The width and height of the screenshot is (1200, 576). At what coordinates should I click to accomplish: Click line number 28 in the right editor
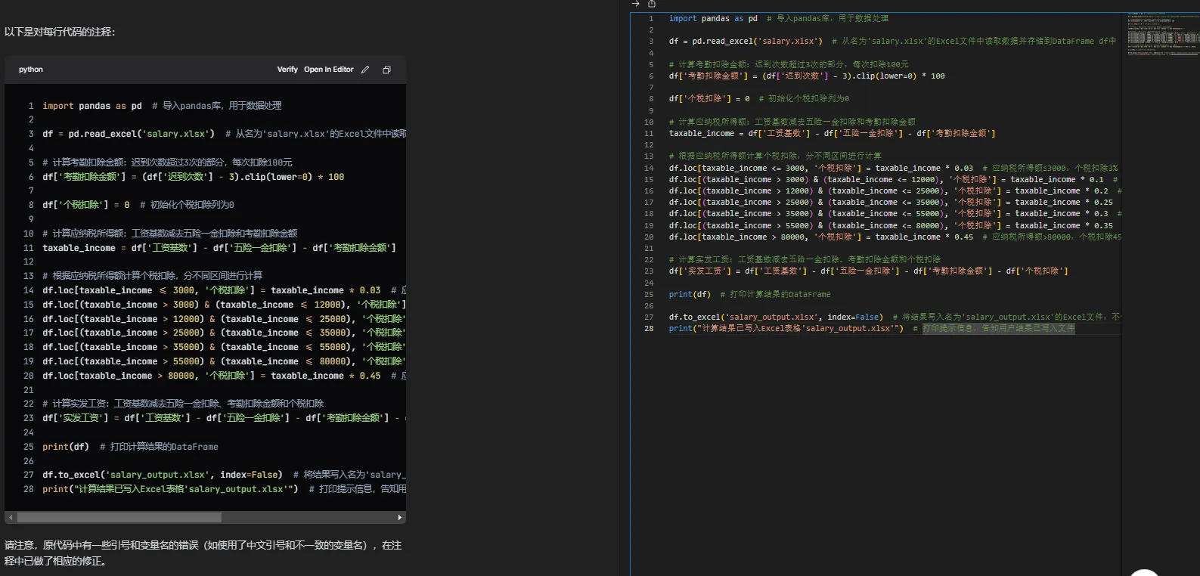649,329
